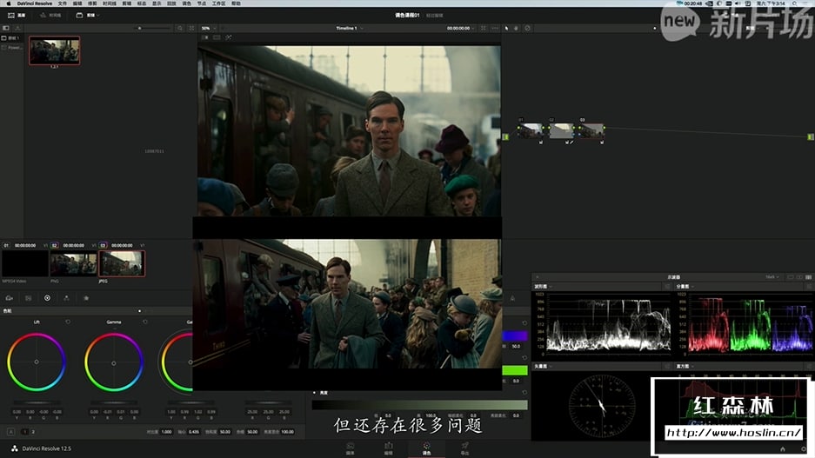
Task: Open the parade scope settings icon
Action: tap(809, 286)
